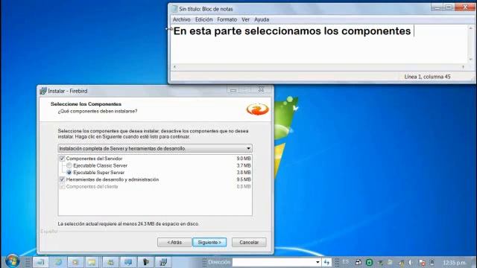
Task: Click the ES language indicator in the taskbar
Action: coord(346,261)
